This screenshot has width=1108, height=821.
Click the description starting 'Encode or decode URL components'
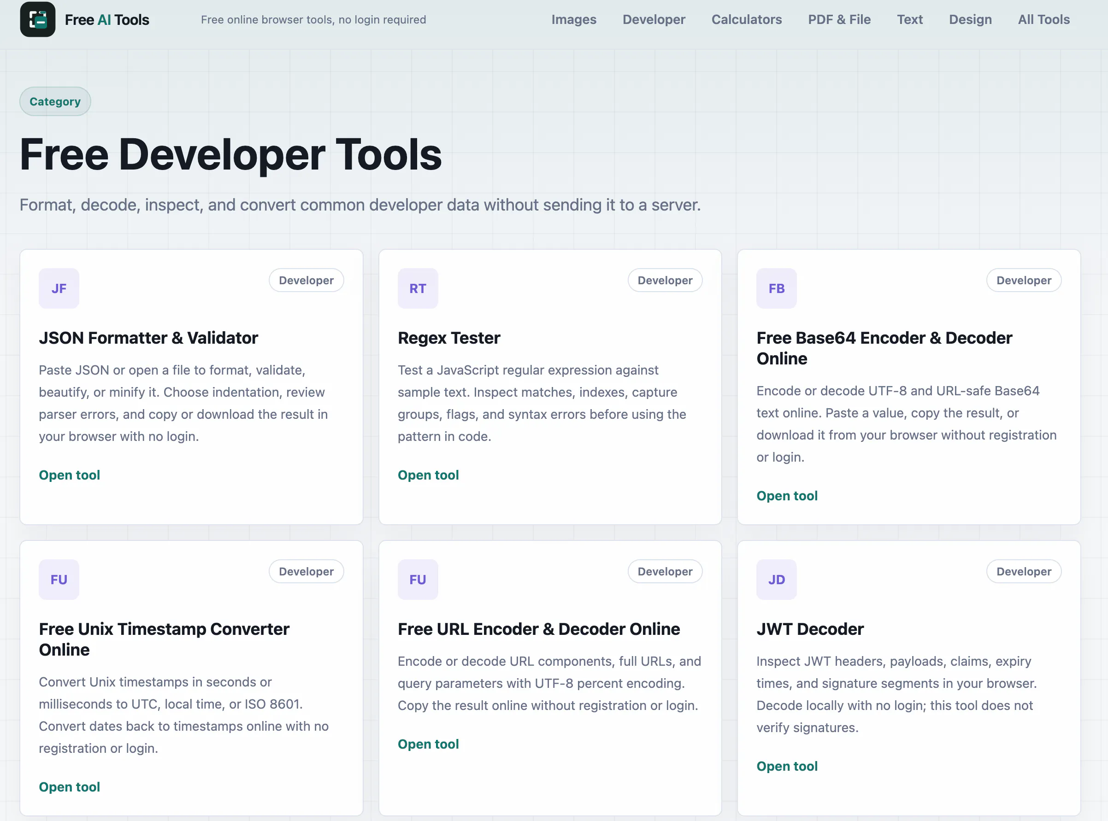[549, 683]
